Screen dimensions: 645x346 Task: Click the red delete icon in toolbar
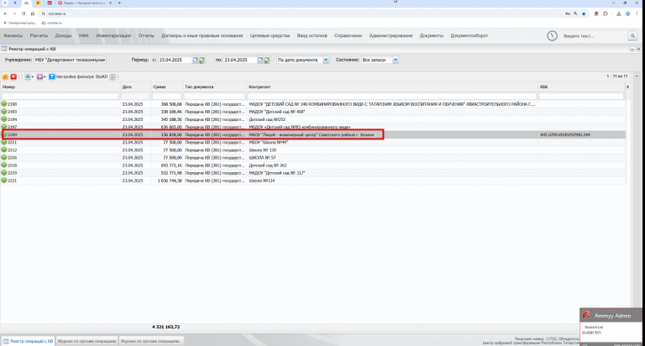[x=13, y=77]
